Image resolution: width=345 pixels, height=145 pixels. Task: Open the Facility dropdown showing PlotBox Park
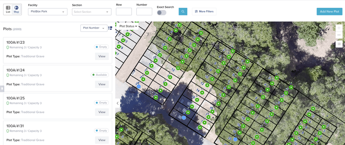click(x=48, y=12)
